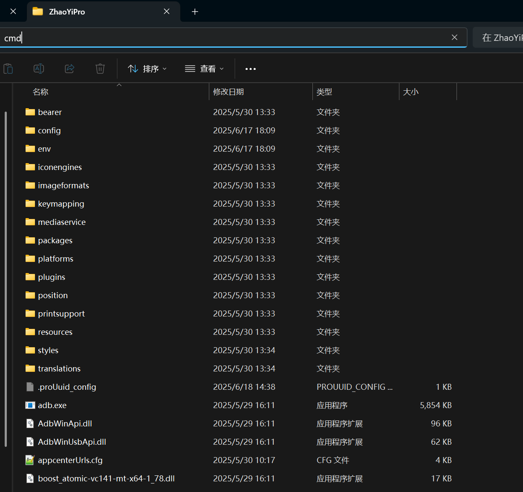
Task: Select the packages folder icon
Action: tap(30, 240)
